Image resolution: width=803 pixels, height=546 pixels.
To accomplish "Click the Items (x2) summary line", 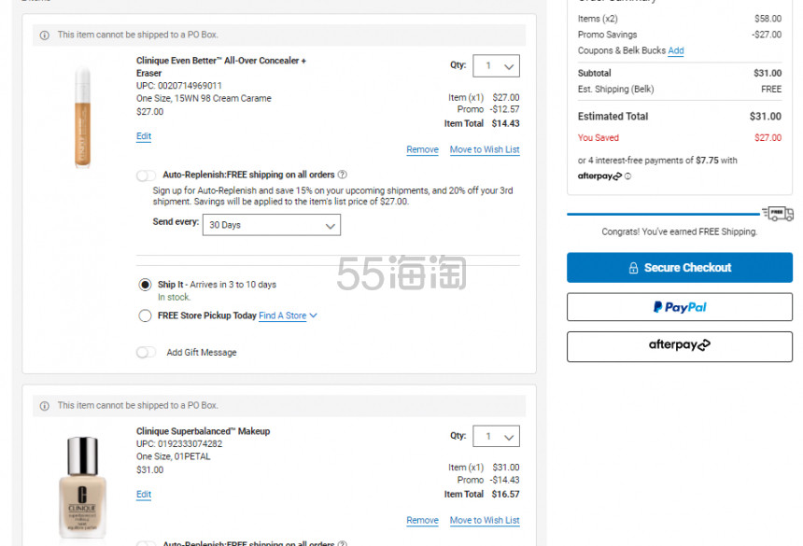I will pos(680,19).
